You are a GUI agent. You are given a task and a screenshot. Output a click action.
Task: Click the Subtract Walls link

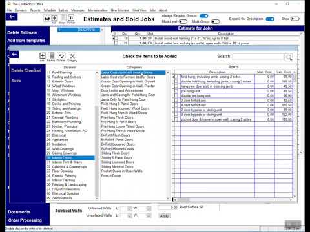point(68,211)
